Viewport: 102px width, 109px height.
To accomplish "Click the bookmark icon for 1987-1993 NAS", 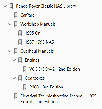I will pos(20,42).
